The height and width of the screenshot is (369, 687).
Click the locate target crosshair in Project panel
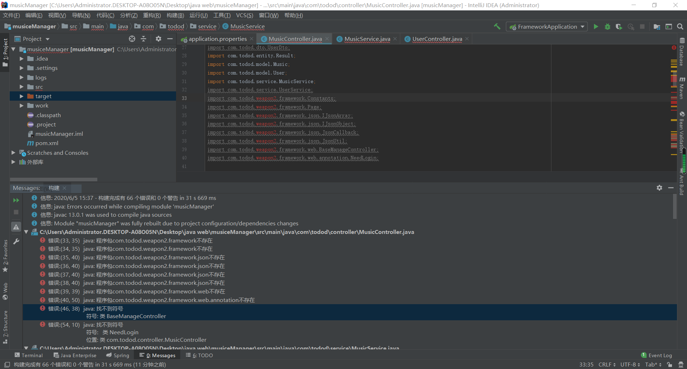[132, 39]
